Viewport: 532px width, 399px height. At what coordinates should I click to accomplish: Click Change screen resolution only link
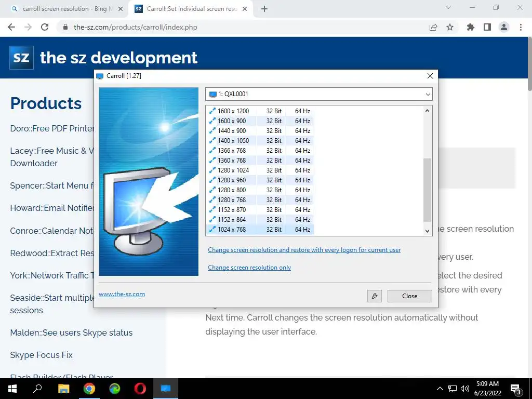249,268
